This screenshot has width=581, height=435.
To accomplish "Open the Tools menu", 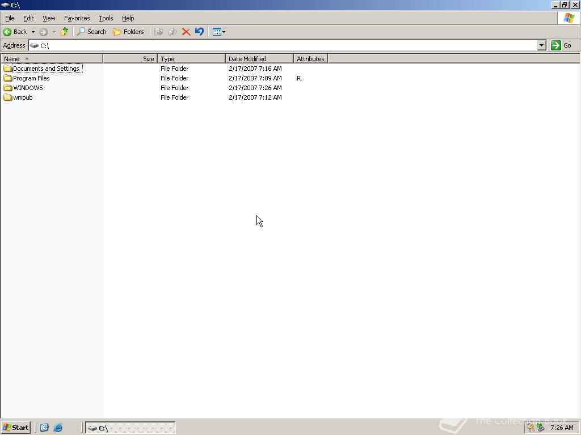I will pyautogui.click(x=106, y=18).
